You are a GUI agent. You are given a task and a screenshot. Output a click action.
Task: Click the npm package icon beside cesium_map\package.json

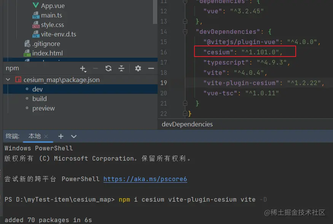coord(18,80)
